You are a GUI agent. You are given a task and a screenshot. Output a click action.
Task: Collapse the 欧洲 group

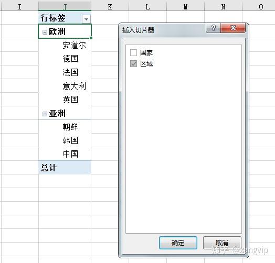(x=45, y=32)
